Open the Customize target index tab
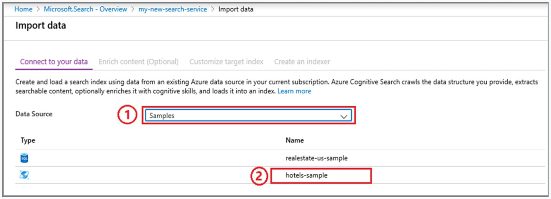The width and height of the screenshot is (551, 199). point(226,61)
